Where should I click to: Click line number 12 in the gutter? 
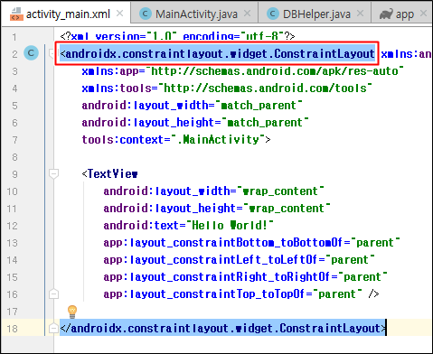12,226
